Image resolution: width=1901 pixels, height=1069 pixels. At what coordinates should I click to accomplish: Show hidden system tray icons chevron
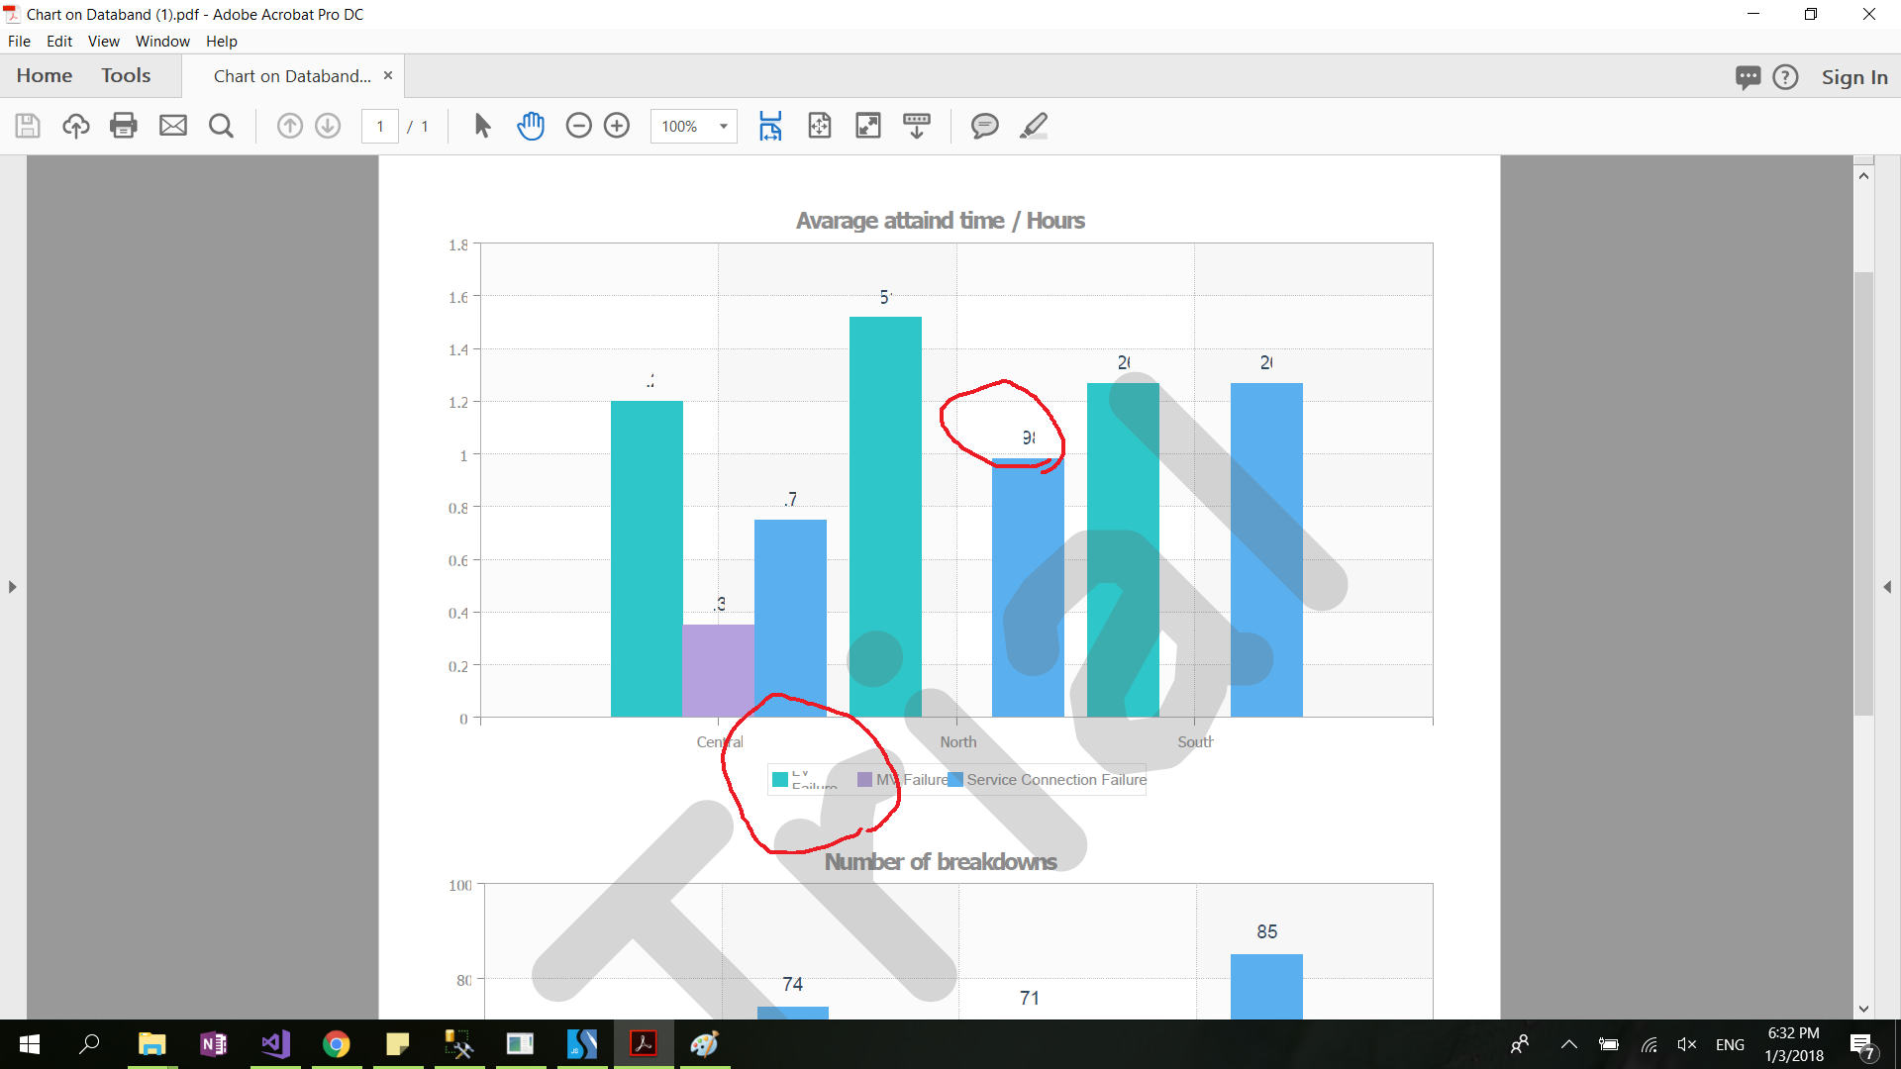(1569, 1044)
